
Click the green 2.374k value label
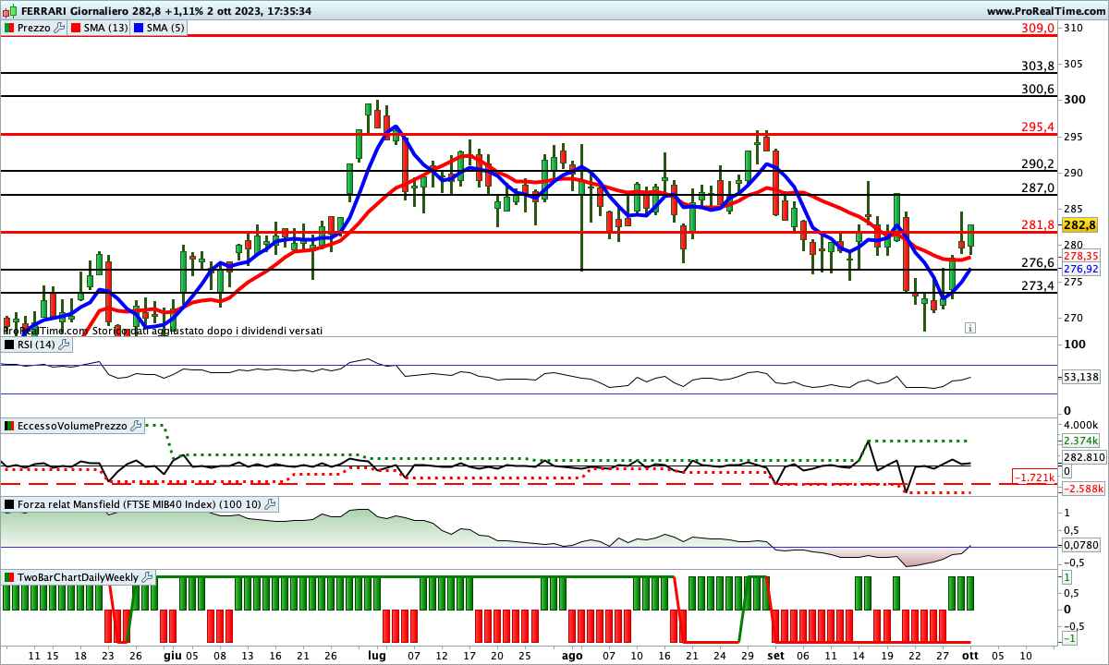(x=1079, y=441)
